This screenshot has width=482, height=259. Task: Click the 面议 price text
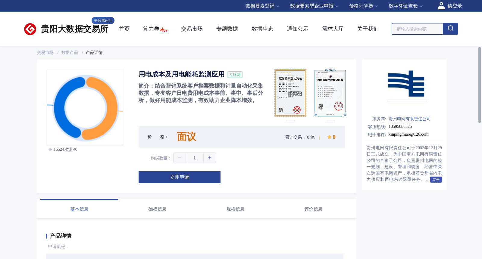coord(186,137)
